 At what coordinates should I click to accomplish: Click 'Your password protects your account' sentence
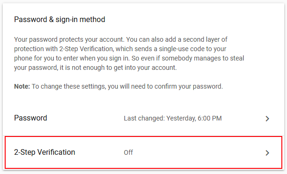click(69, 39)
